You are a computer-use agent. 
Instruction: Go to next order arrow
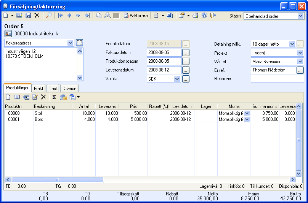78,16
